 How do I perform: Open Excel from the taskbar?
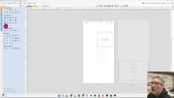coord(111,96)
